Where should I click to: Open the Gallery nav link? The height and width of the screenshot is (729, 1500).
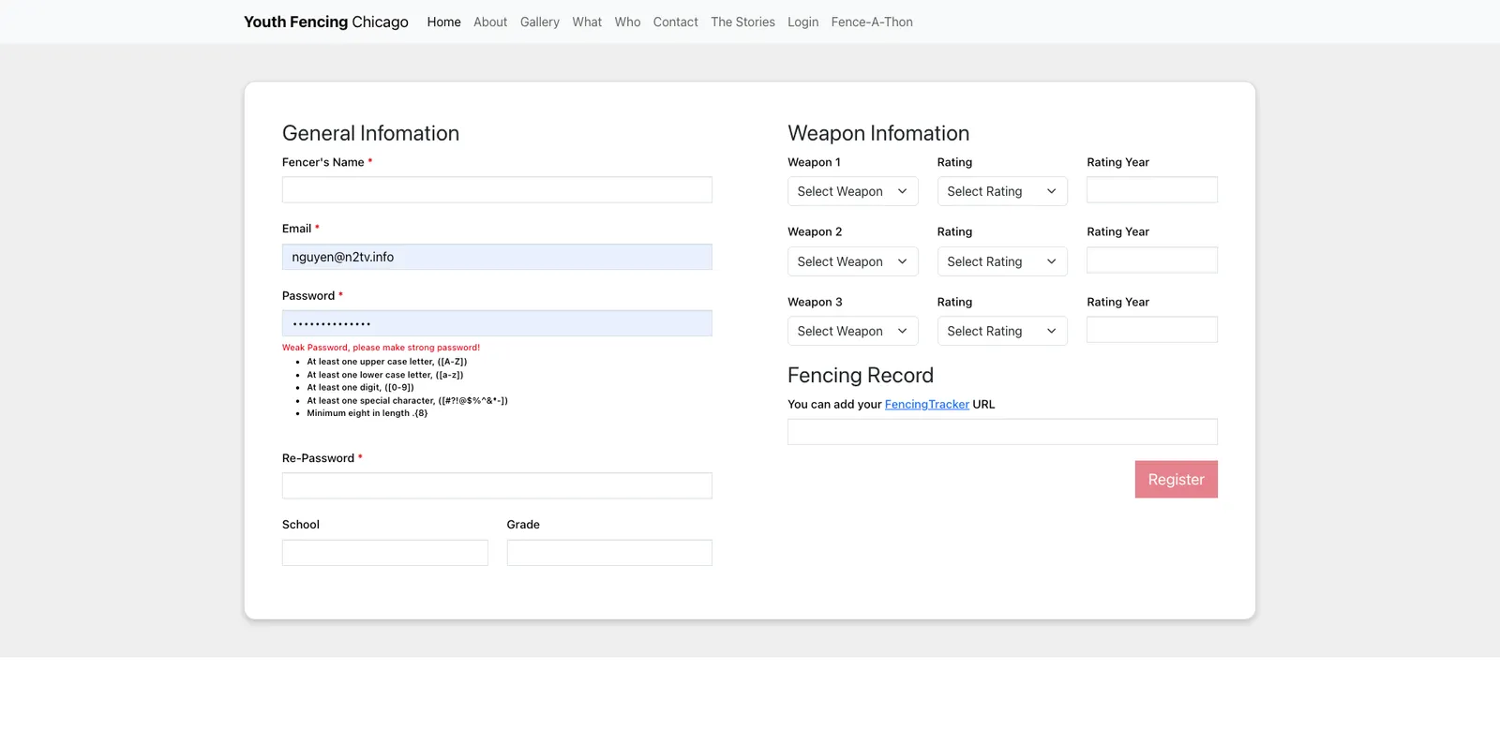(540, 22)
